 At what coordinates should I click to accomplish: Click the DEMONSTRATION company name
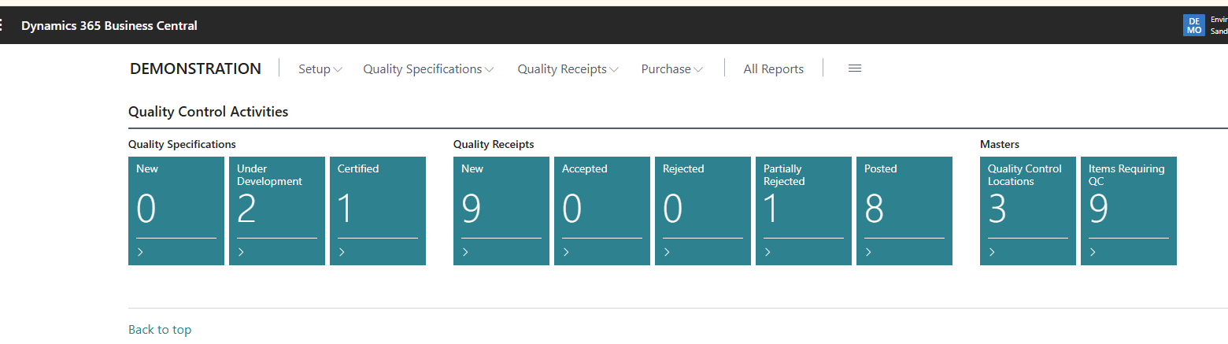(x=195, y=68)
